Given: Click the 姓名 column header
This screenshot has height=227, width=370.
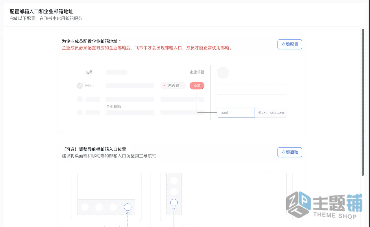Looking at the screenshot, I should pyautogui.click(x=89, y=72).
